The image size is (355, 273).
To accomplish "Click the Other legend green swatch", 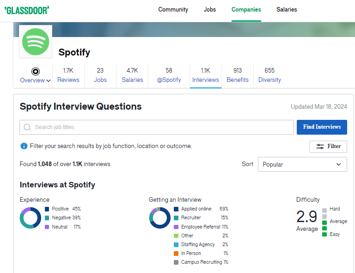I will 176,236.
